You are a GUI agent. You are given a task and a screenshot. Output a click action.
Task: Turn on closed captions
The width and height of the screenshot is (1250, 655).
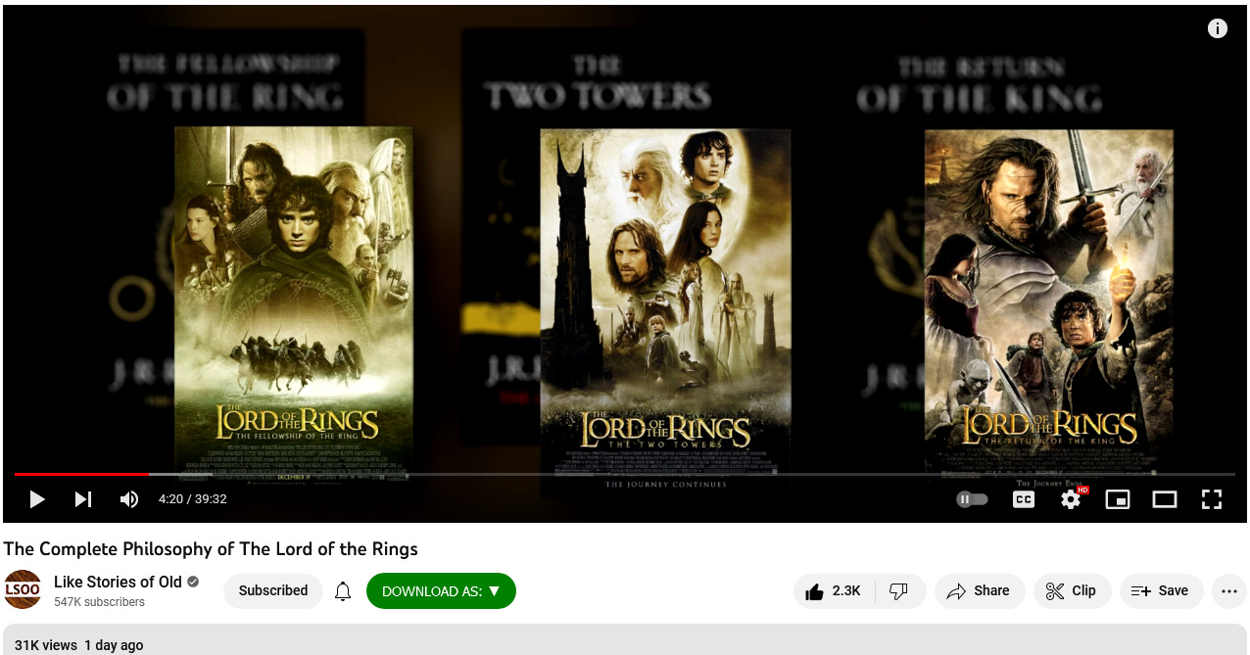pos(1023,499)
